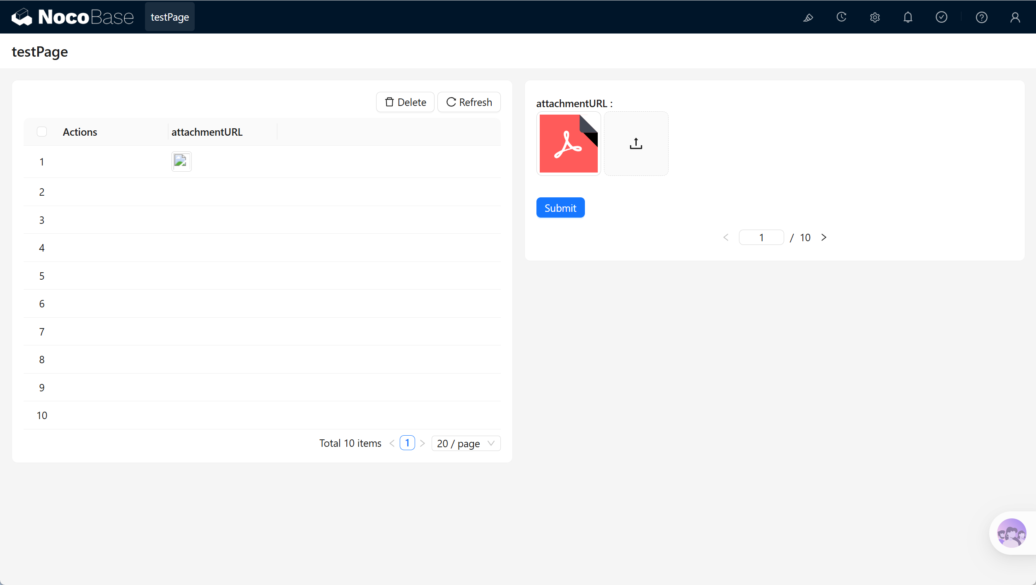Open the testPage menu tab
The width and height of the screenshot is (1036, 585).
pyautogui.click(x=170, y=17)
